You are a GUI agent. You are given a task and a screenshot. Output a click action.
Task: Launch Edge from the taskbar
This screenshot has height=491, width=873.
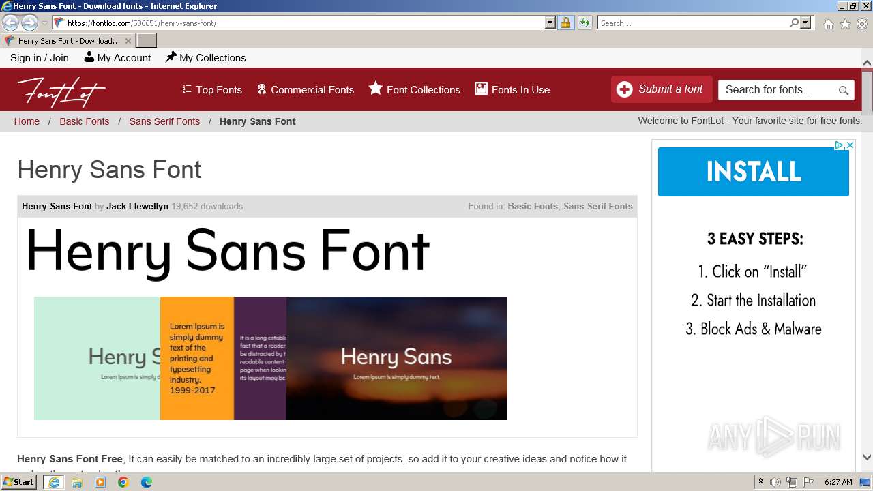coord(147,482)
